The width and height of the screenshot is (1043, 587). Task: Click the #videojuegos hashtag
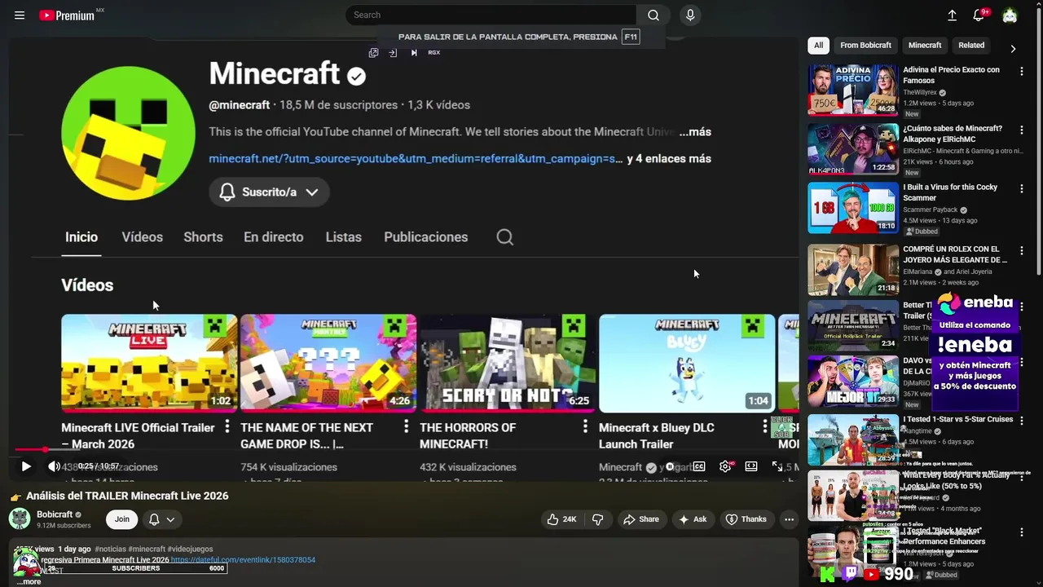tap(191, 549)
